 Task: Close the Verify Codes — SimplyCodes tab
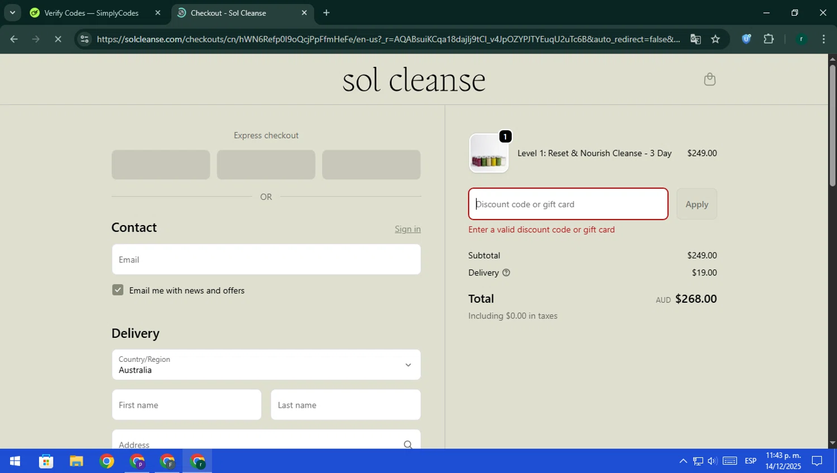click(157, 13)
